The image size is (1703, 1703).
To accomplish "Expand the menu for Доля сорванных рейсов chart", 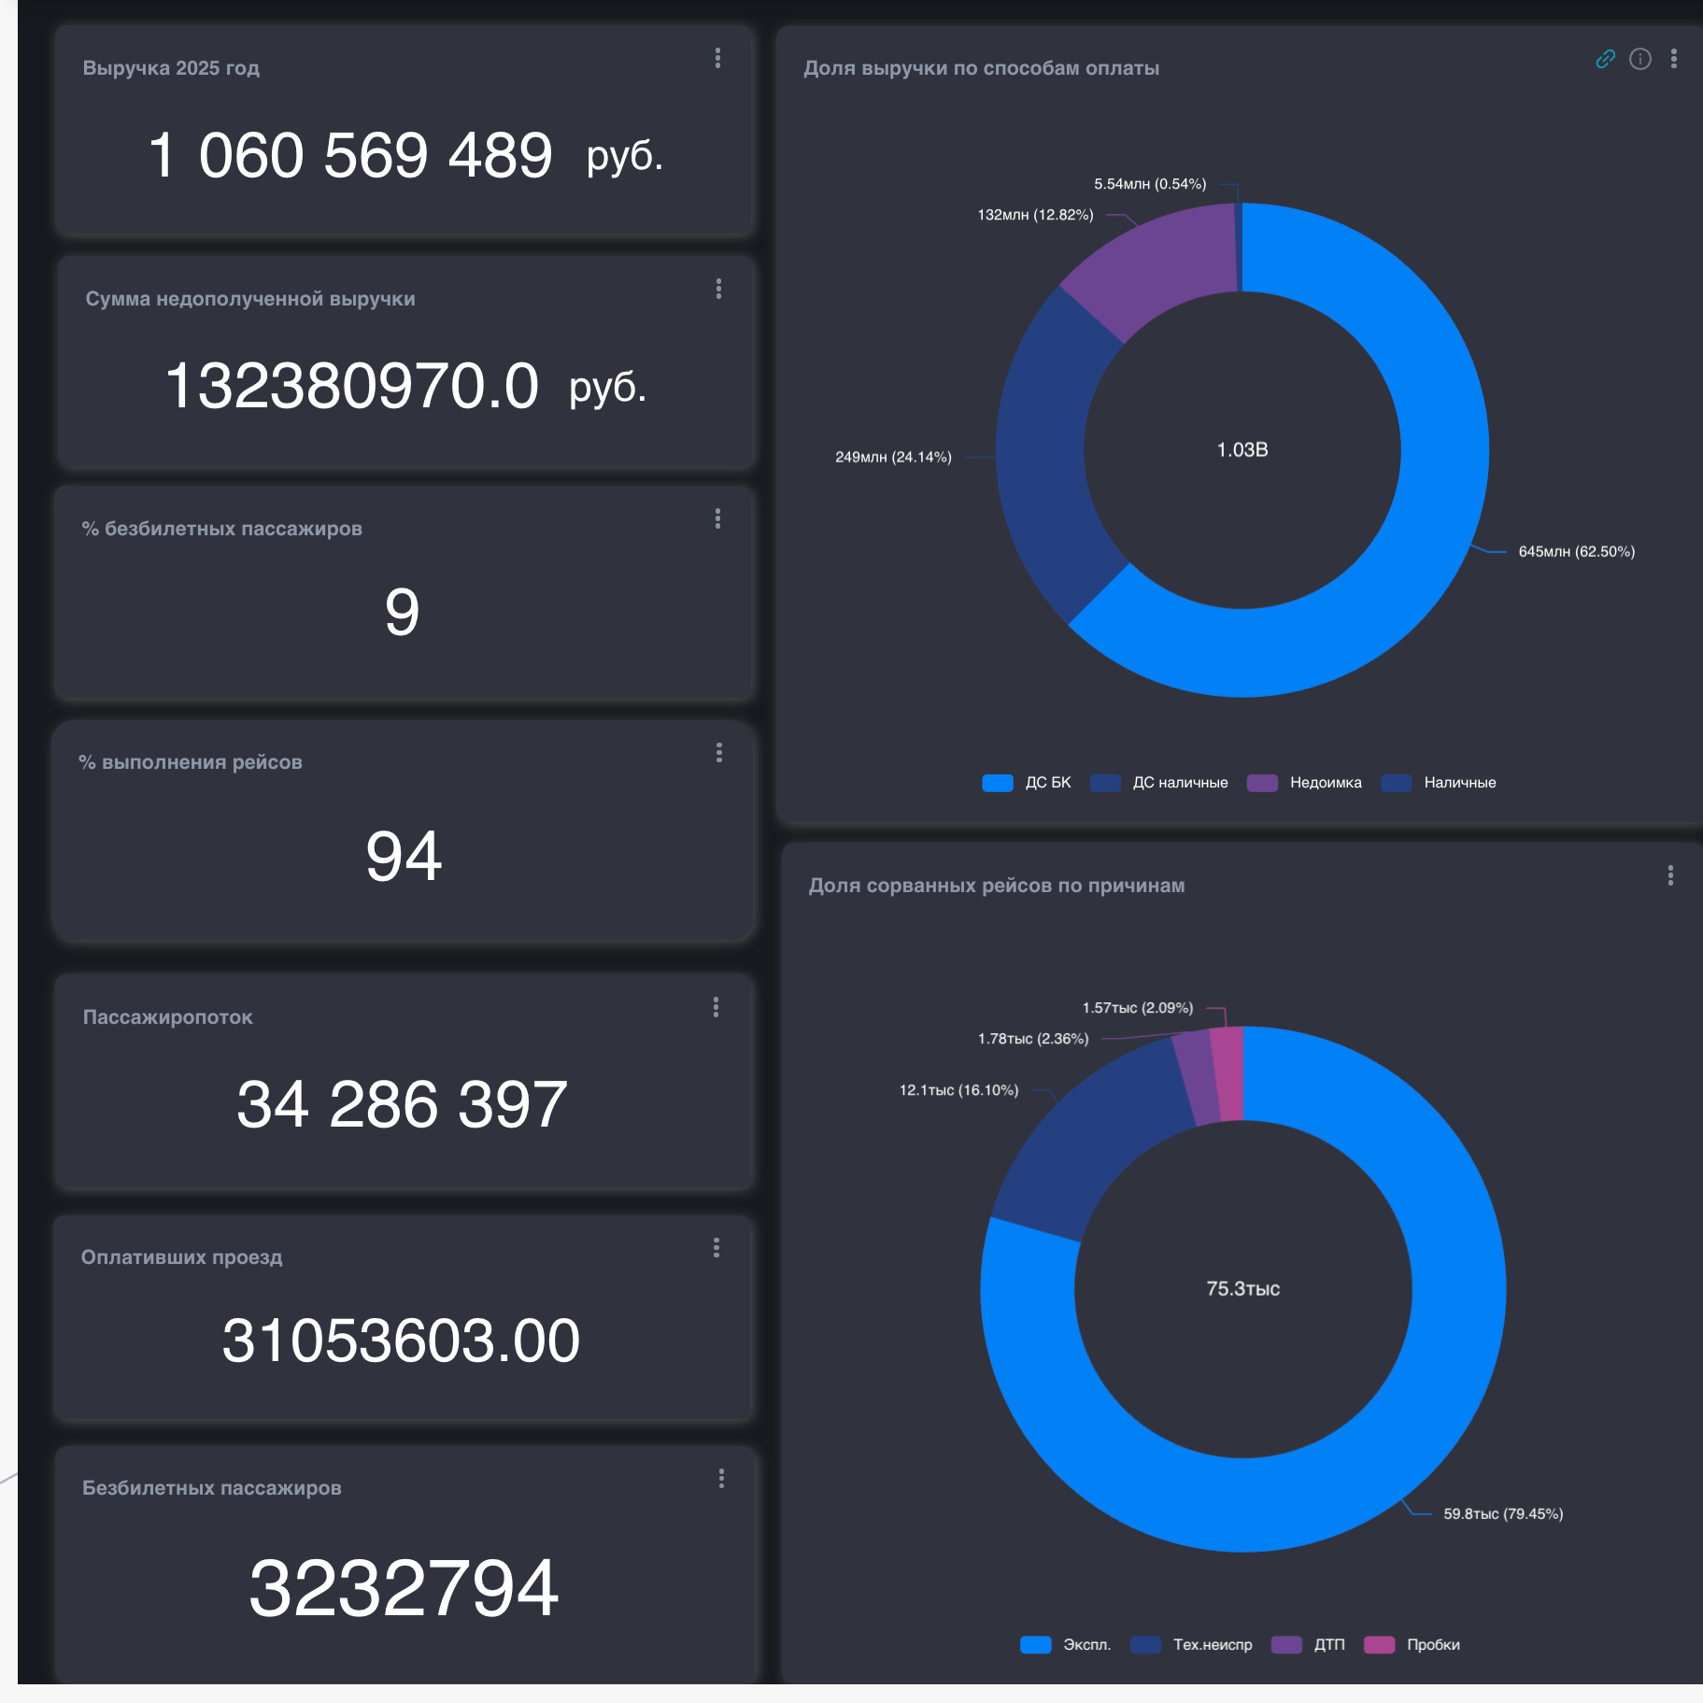I will (x=1670, y=875).
